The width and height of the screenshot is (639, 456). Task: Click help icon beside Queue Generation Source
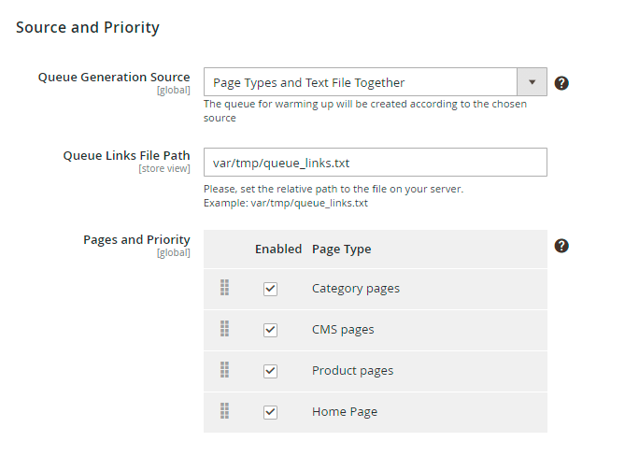tap(561, 83)
